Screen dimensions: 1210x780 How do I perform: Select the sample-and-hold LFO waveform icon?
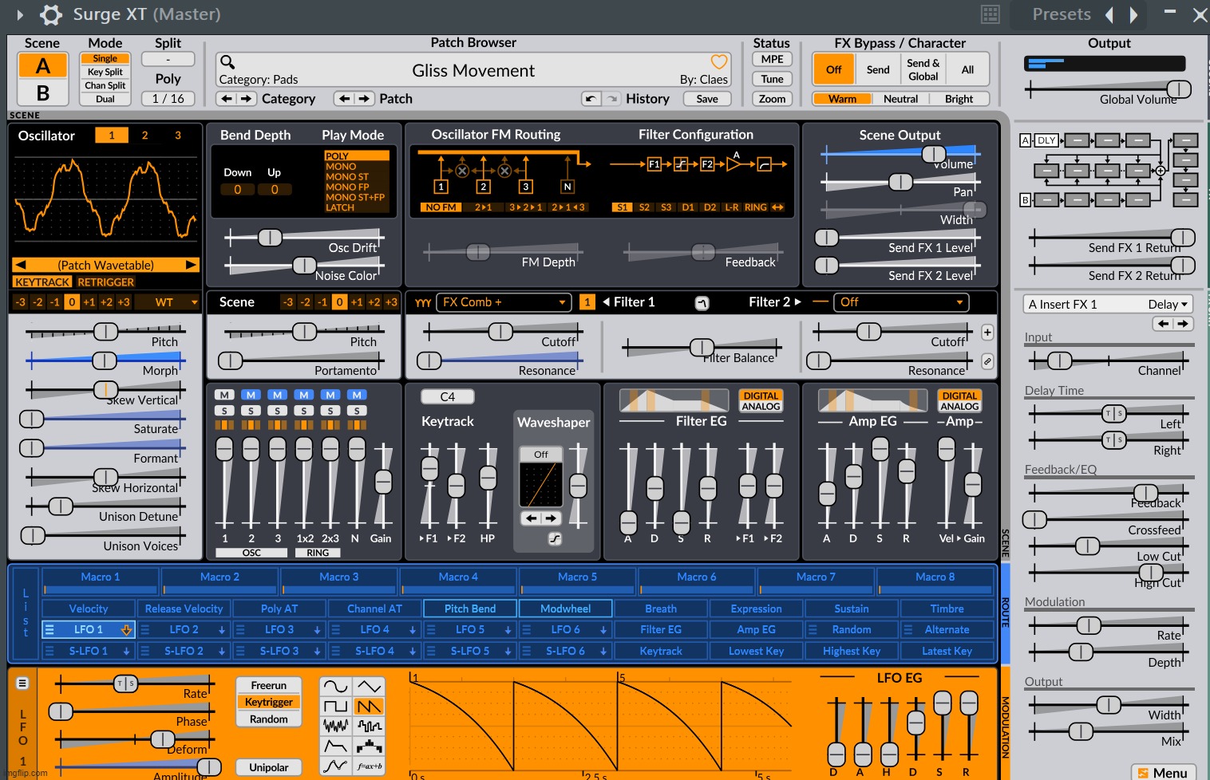[x=369, y=726]
